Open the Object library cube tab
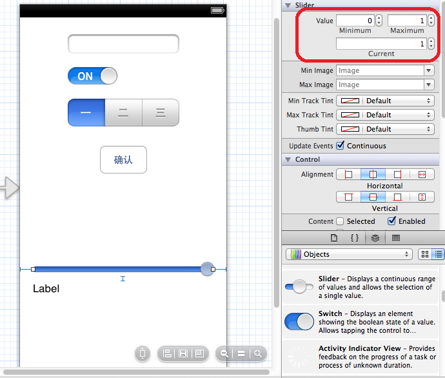Viewport: 445px width, 378px height. pyautogui.click(x=375, y=238)
